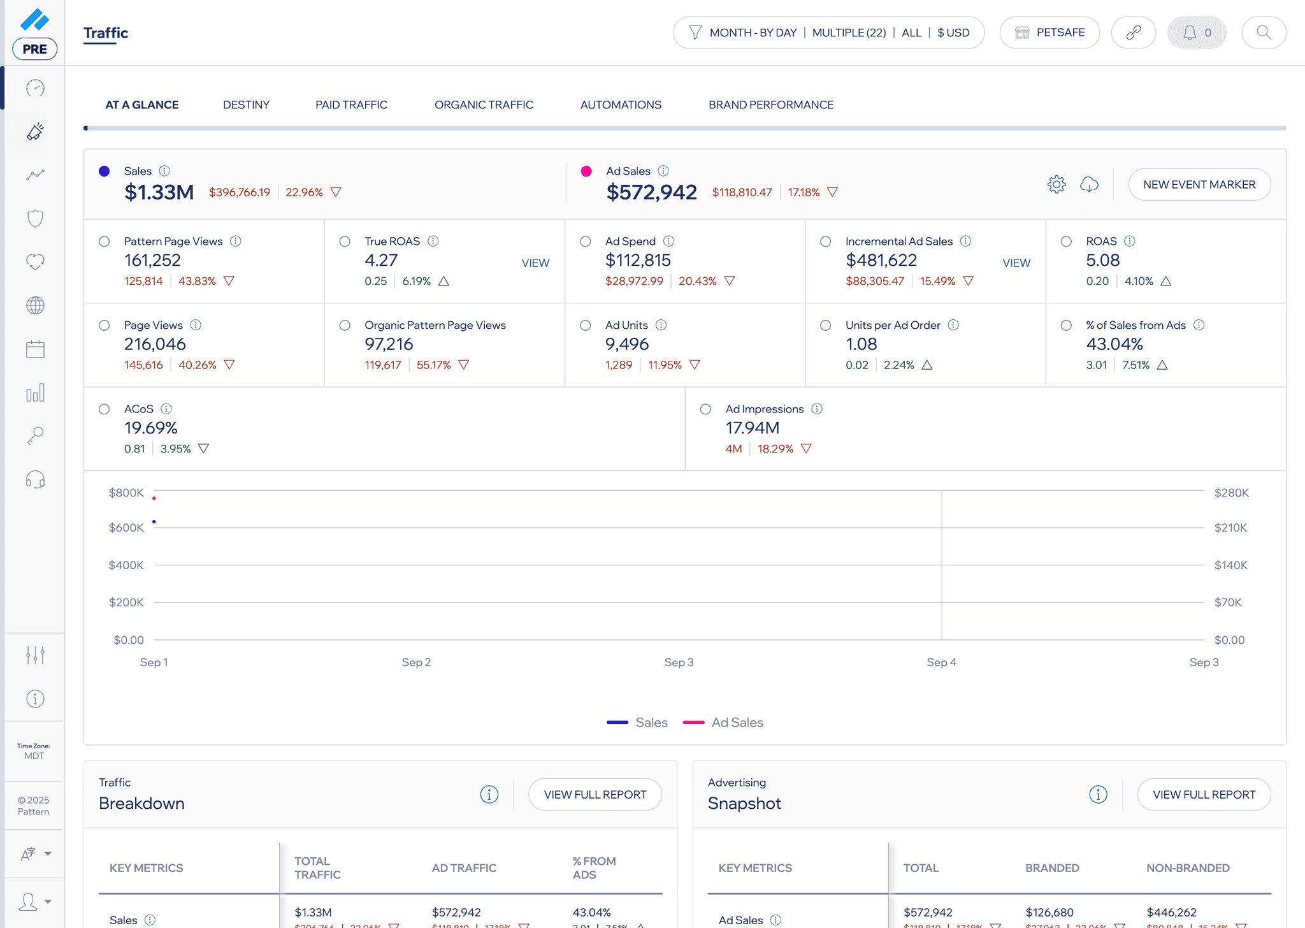Click the megaphone advertising sidebar icon
This screenshot has width=1305, height=928.
[x=35, y=131]
